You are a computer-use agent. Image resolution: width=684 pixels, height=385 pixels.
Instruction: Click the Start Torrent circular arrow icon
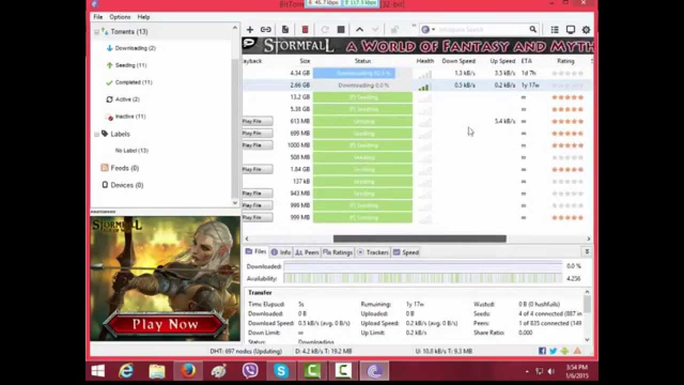coord(325,29)
